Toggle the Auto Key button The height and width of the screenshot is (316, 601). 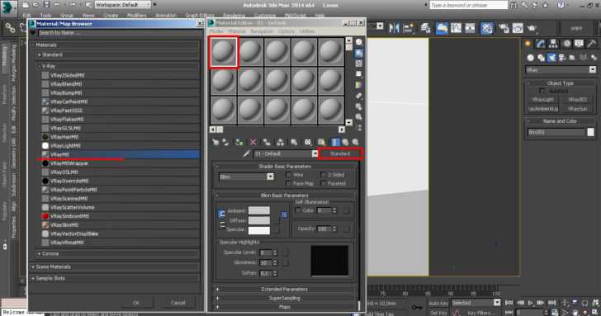438,303
